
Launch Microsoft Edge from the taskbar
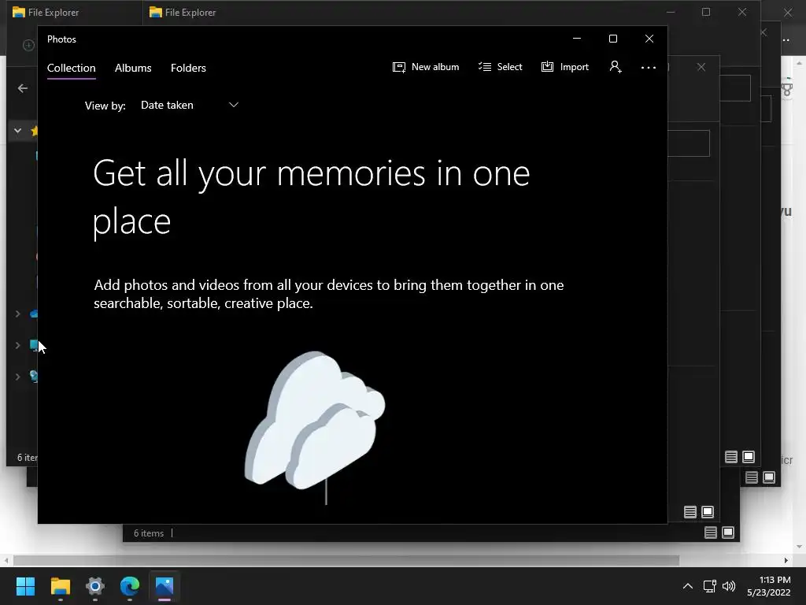click(x=130, y=586)
